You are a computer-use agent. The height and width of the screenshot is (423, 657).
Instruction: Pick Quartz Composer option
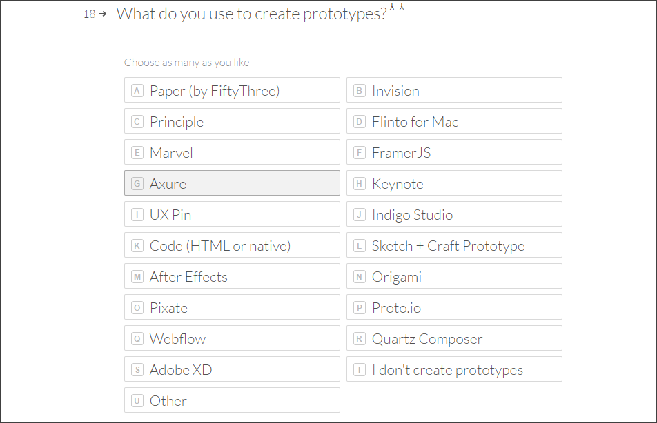click(x=454, y=338)
